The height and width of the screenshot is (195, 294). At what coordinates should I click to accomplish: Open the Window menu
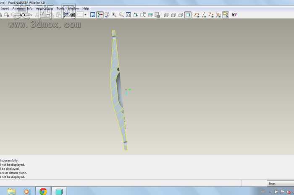point(73,8)
